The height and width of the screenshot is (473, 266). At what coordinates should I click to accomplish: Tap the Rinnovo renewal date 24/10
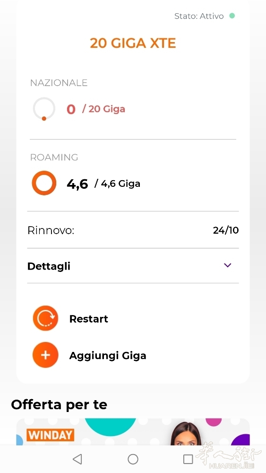point(226,230)
